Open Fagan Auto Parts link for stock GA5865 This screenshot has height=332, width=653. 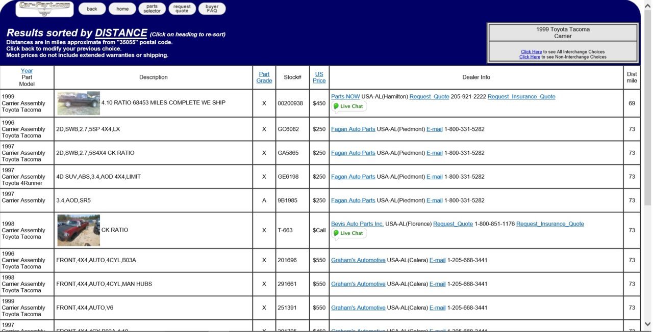(353, 153)
